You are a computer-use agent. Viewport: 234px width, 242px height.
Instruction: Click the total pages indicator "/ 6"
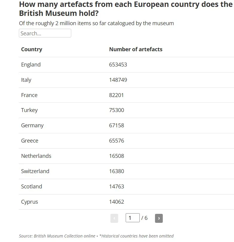point(144,218)
